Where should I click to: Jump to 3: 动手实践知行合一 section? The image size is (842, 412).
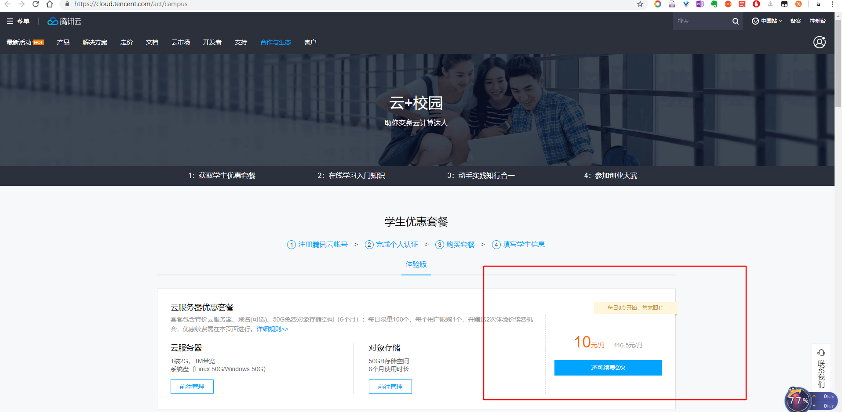point(481,176)
